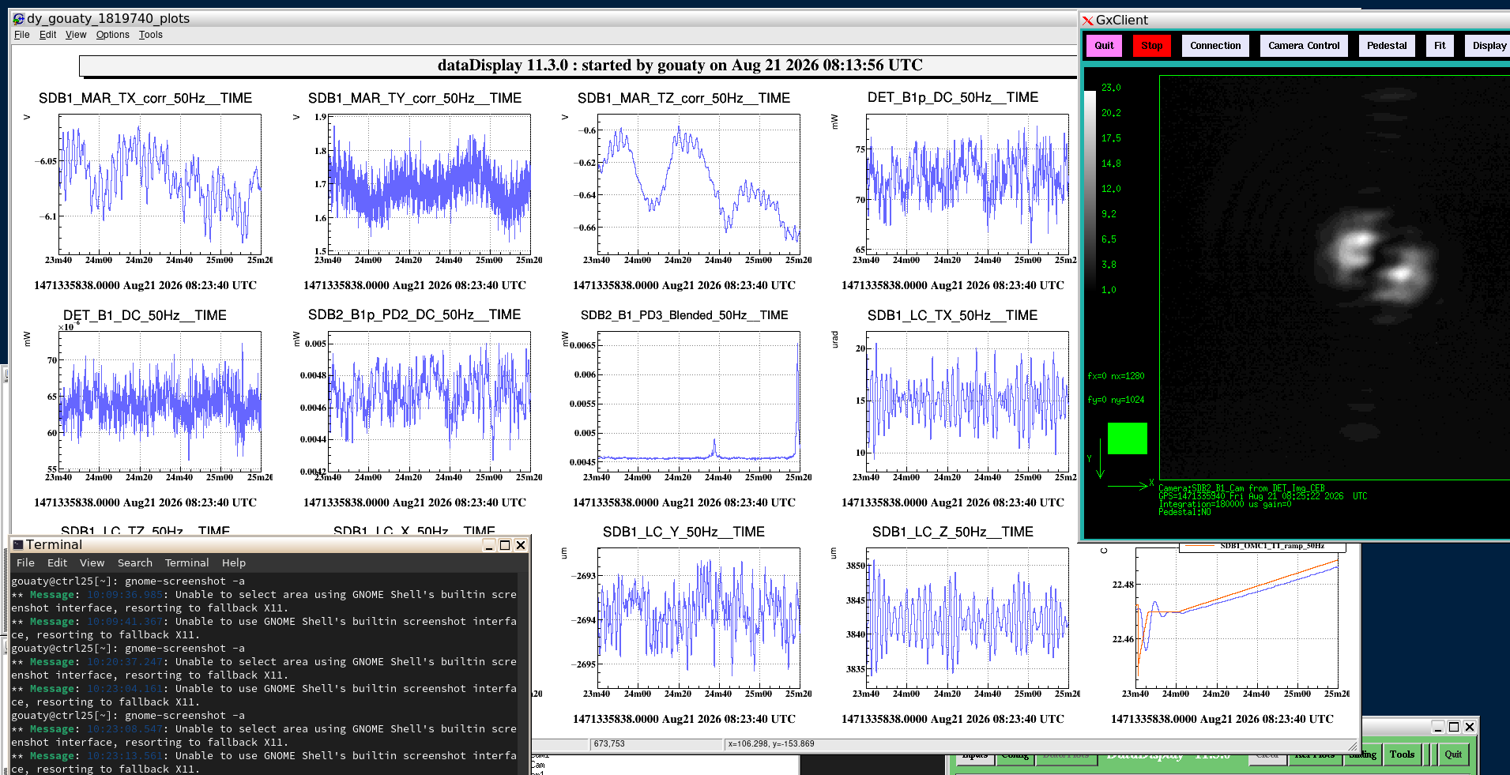Viewport: 1510px width, 775px height.
Task: Close the Terminal window
Action: pos(521,545)
